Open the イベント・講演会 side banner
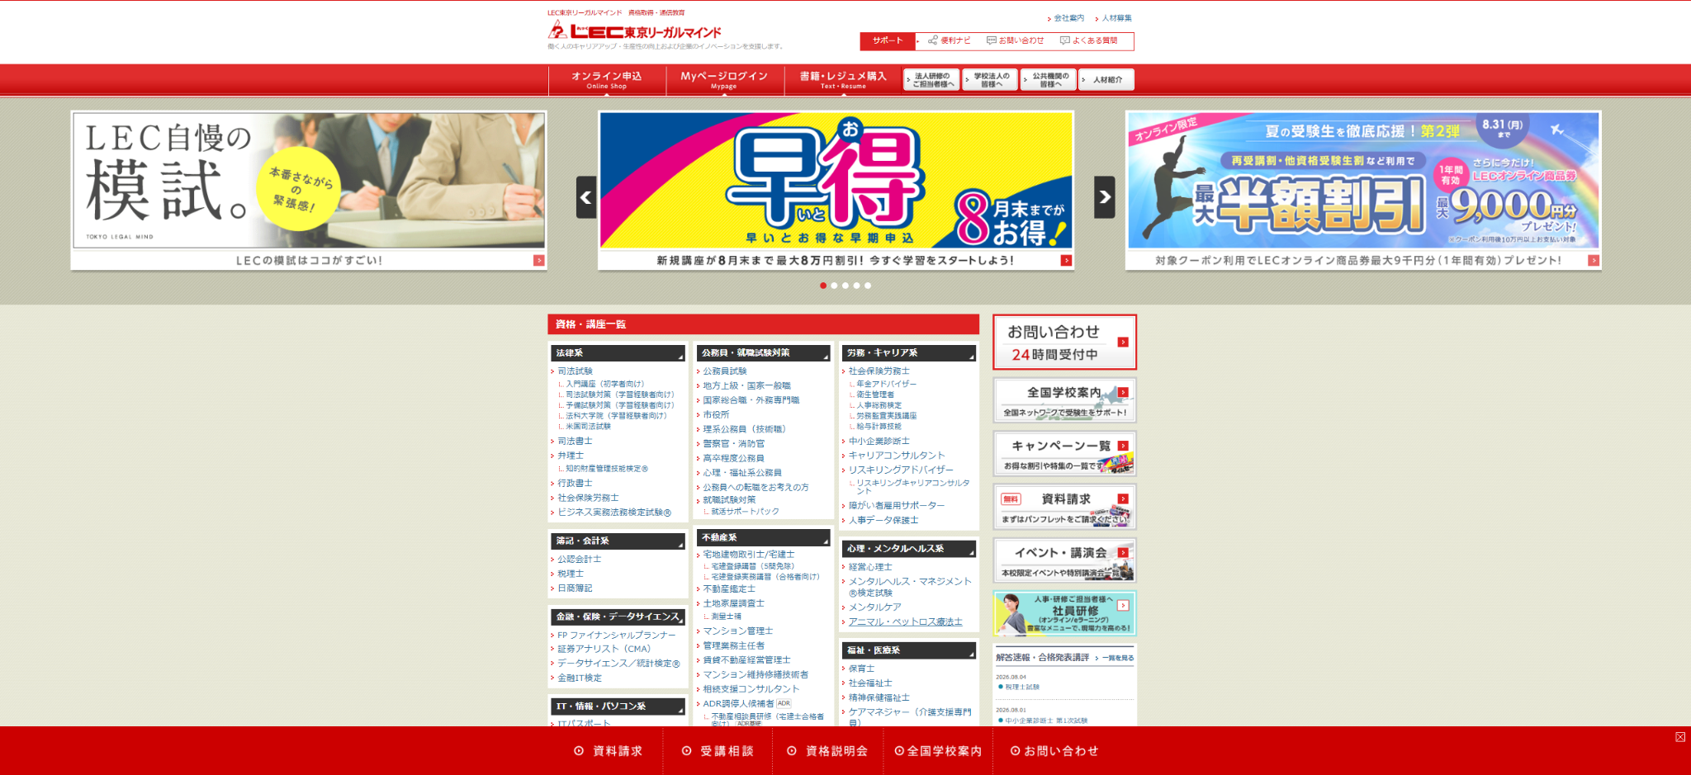Image resolution: width=1691 pixels, height=775 pixels. tap(1064, 560)
